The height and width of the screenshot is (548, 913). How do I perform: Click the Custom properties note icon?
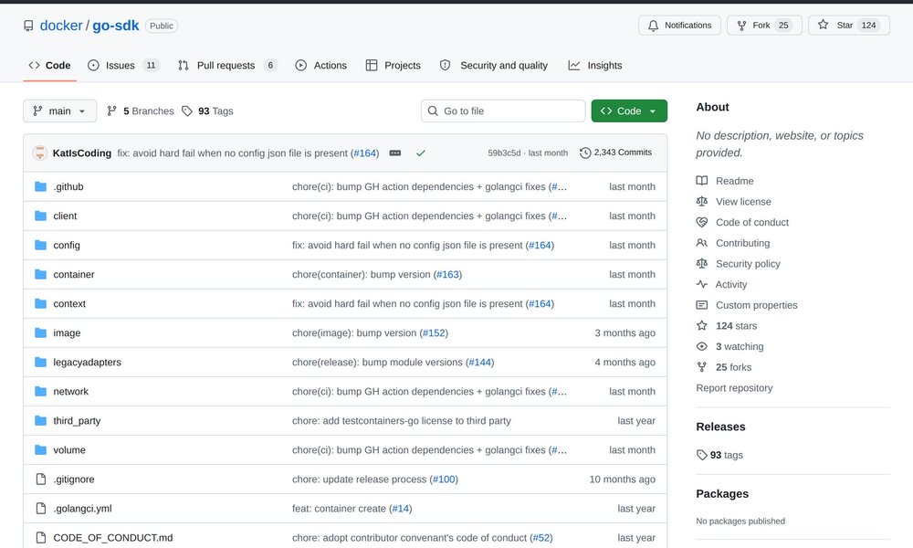701,304
